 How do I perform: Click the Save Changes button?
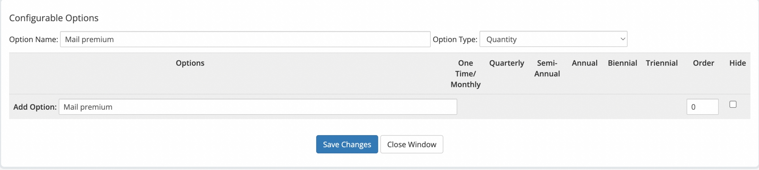pyautogui.click(x=347, y=145)
